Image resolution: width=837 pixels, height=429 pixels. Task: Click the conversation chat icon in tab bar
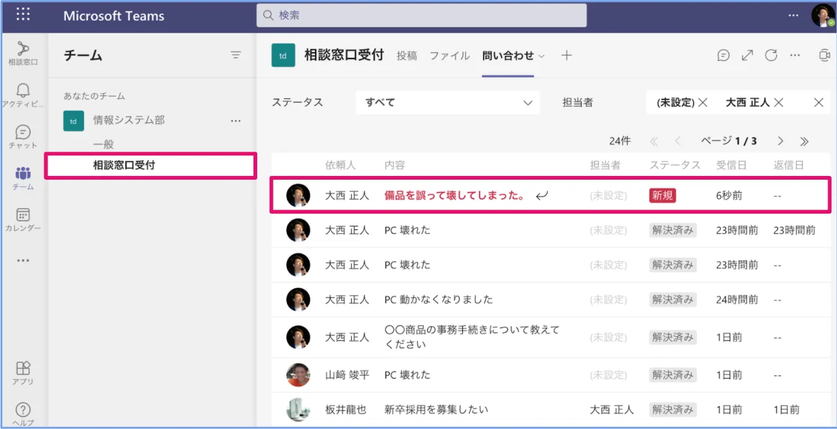coord(723,55)
